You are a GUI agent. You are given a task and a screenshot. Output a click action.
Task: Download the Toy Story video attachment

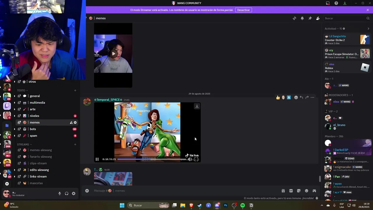pyautogui.click(x=197, y=106)
